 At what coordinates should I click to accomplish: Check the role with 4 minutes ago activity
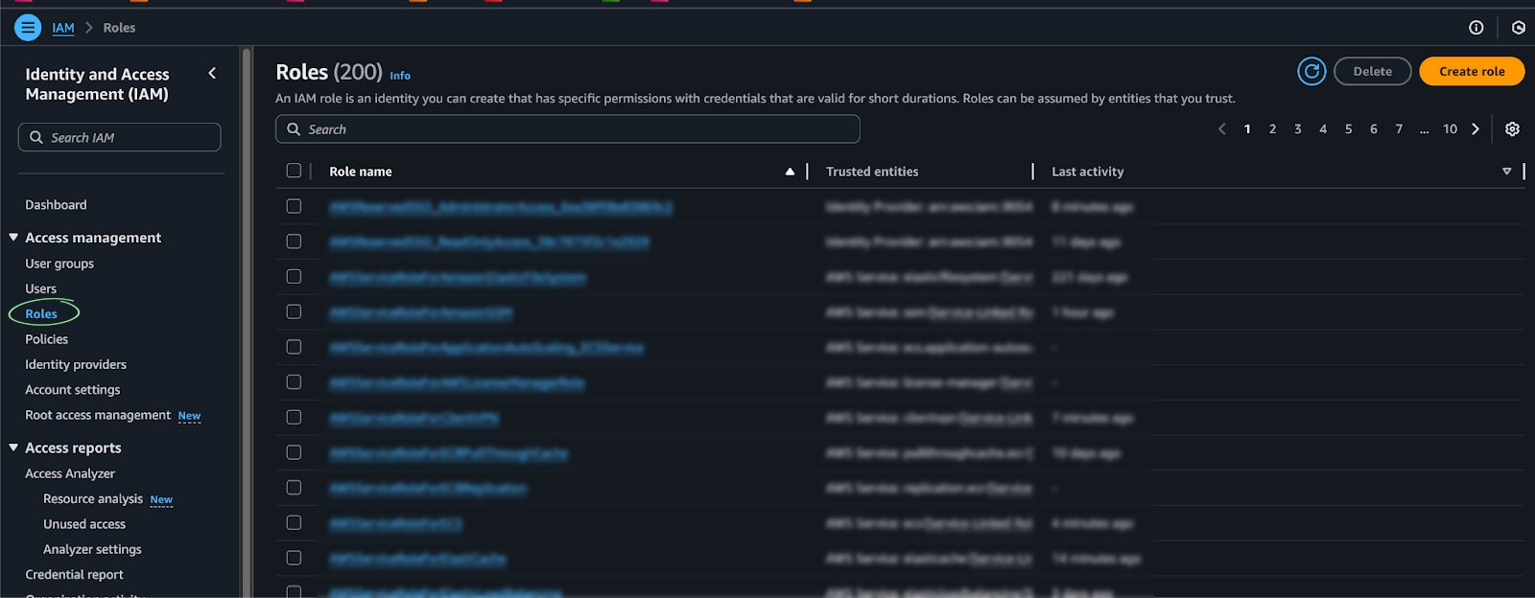pyautogui.click(x=294, y=522)
